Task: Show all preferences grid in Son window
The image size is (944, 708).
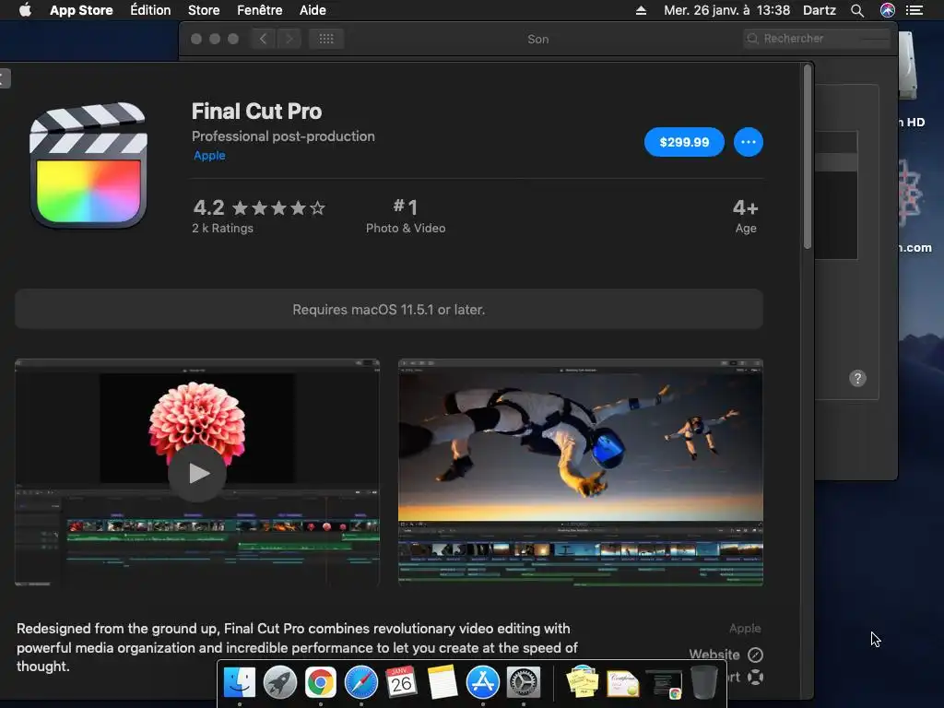Action: [326, 39]
